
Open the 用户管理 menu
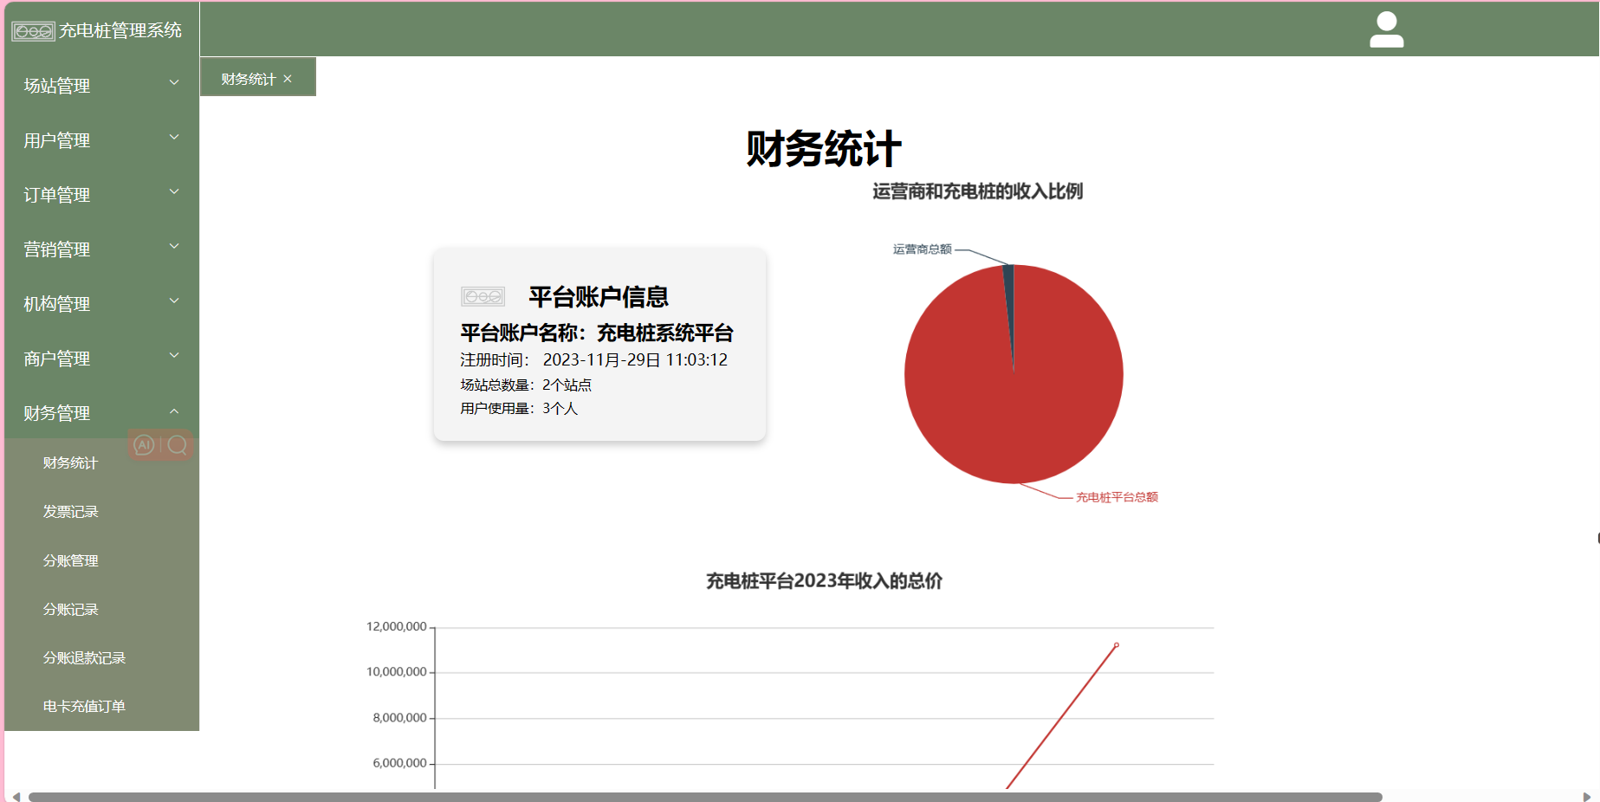pos(102,139)
